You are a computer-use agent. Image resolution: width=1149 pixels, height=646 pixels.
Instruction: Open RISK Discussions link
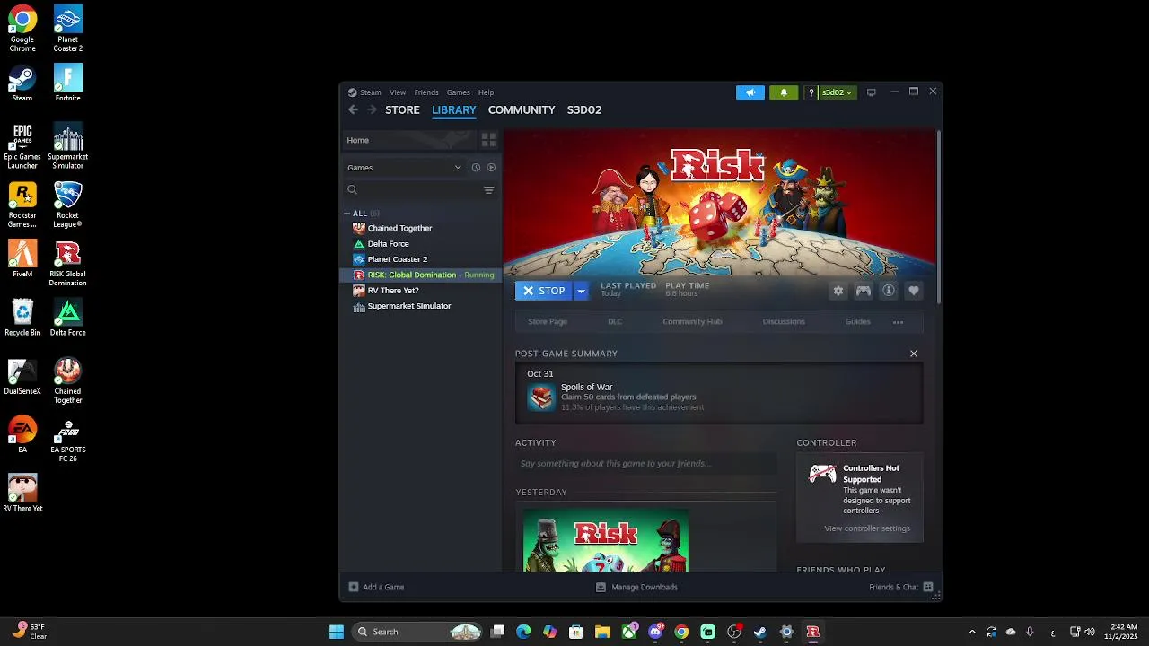784,321
